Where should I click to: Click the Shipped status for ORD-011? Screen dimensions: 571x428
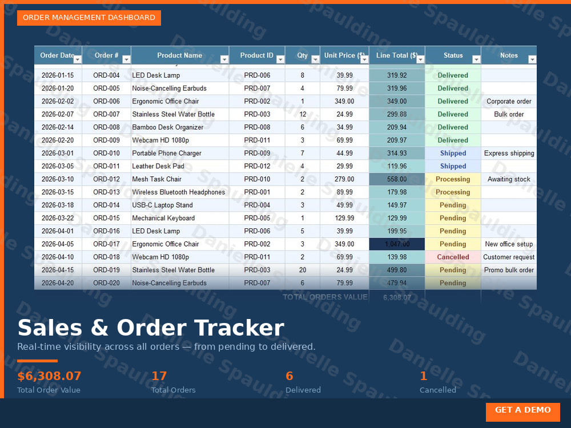tap(453, 166)
